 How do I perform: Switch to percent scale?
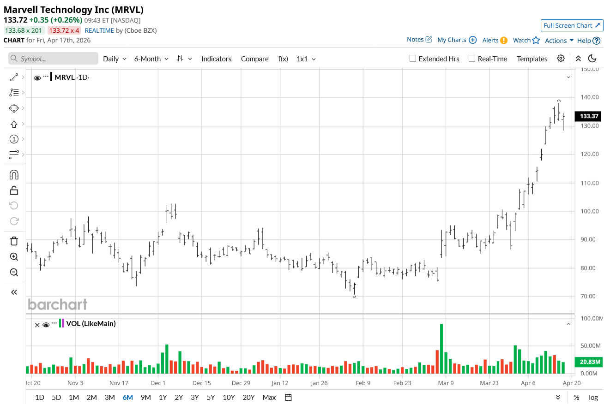(576, 398)
